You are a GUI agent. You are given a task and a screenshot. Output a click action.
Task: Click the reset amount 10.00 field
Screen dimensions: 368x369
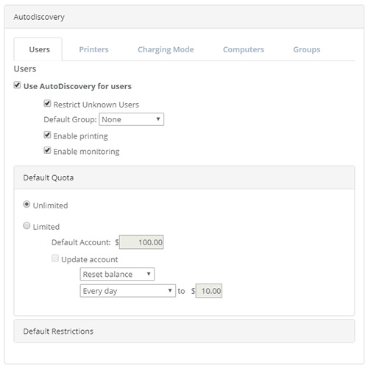pyautogui.click(x=209, y=291)
